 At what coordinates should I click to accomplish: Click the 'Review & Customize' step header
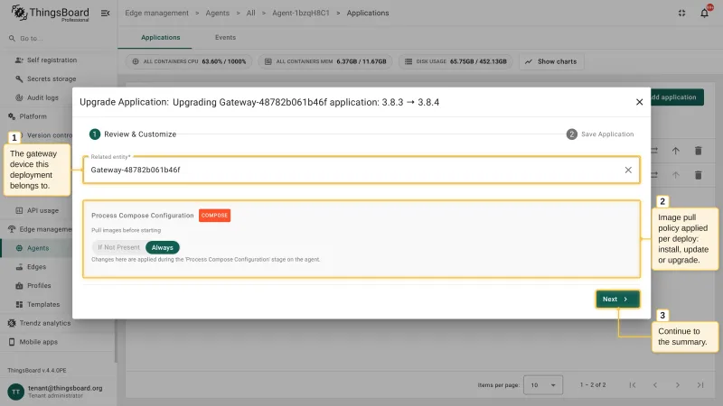pos(133,134)
